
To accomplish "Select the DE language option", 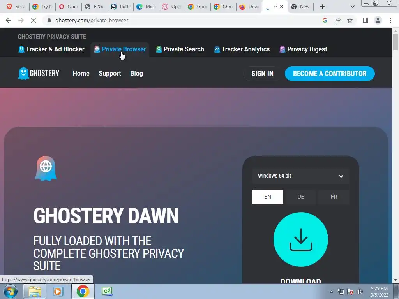I will coord(301,197).
